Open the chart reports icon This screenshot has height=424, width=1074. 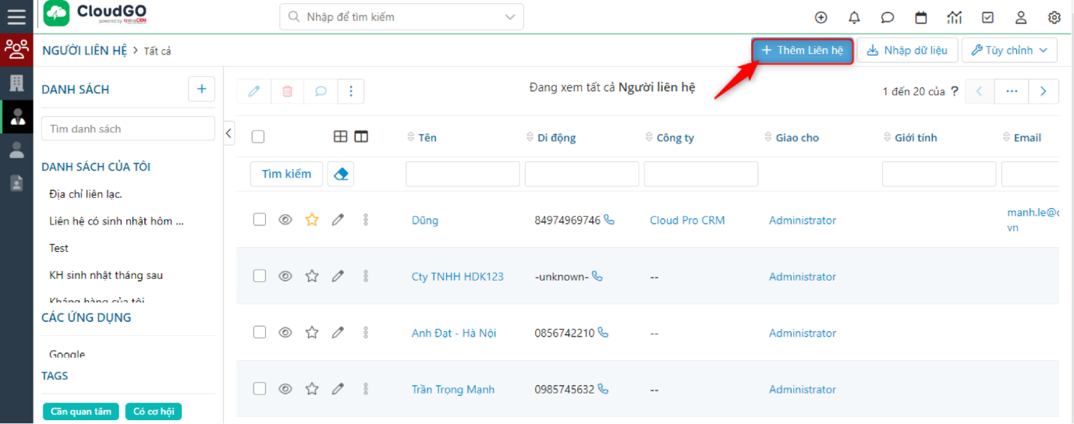click(954, 17)
